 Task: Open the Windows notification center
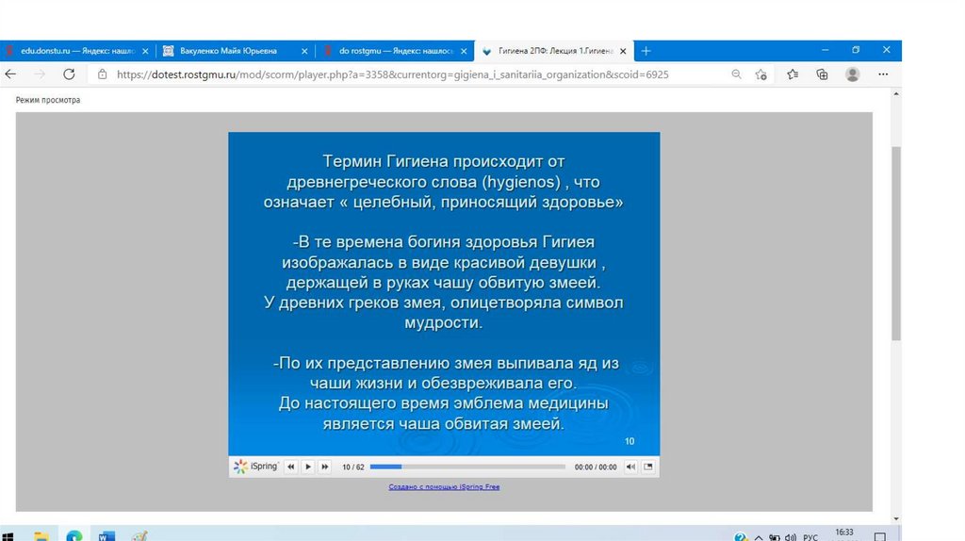click(x=880, y=537)
